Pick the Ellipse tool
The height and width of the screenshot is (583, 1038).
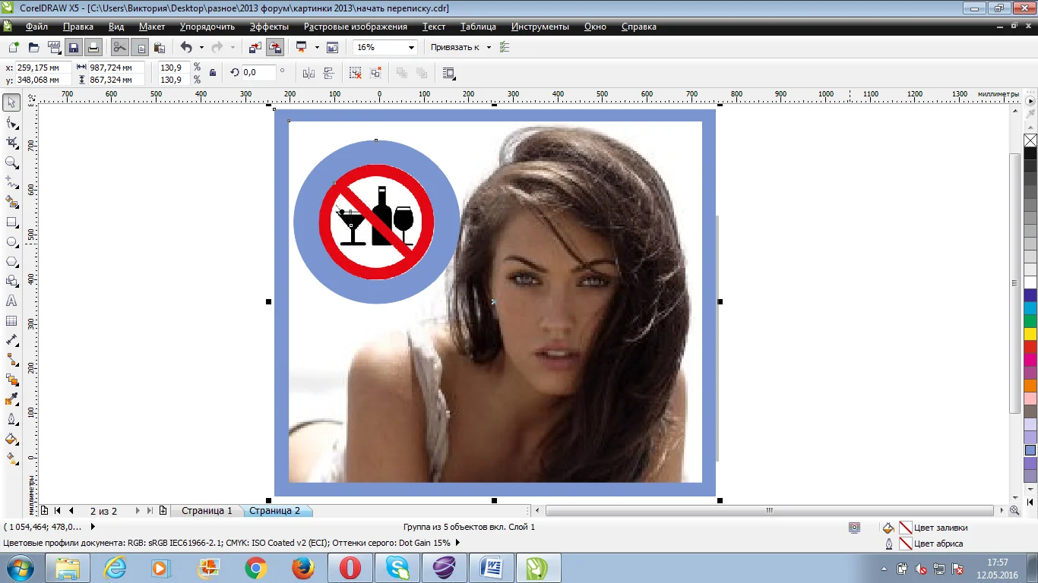(x=11, y=242)
